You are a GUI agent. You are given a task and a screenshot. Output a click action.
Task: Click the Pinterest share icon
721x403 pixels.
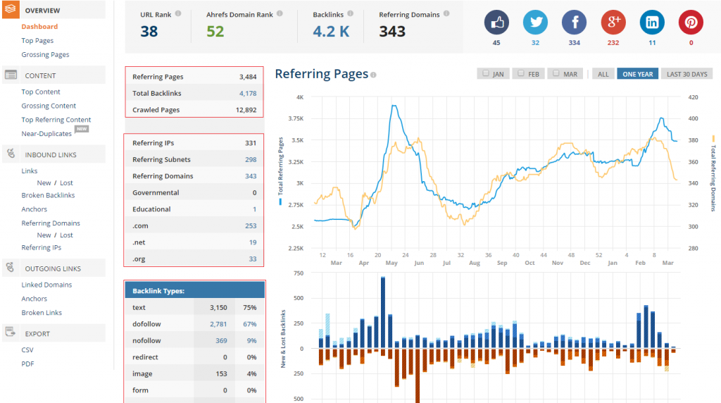[x=691, y=23]
